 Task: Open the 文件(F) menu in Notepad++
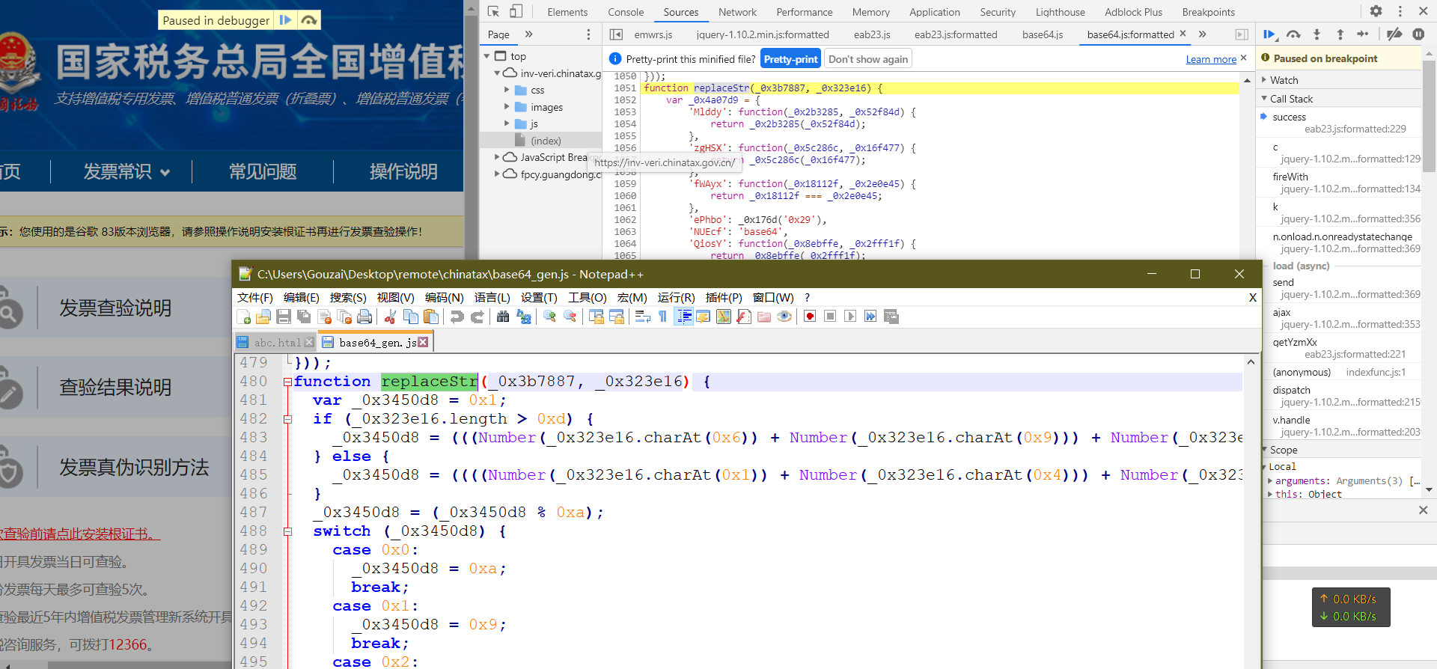click(255, 297)
